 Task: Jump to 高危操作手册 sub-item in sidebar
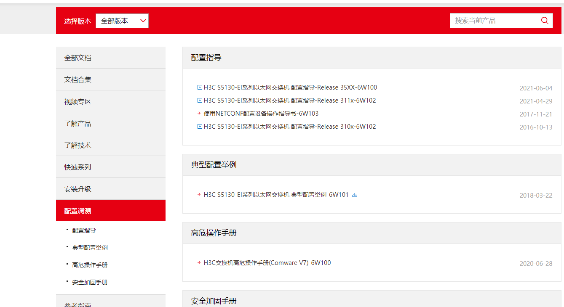[x=90, y=265]
